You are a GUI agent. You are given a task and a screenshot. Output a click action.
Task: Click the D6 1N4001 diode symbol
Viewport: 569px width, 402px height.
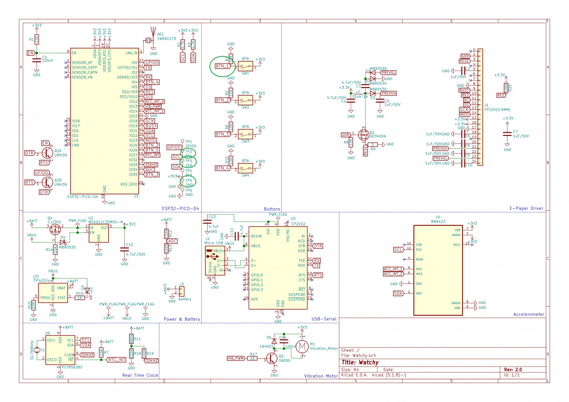coord(274,341)
